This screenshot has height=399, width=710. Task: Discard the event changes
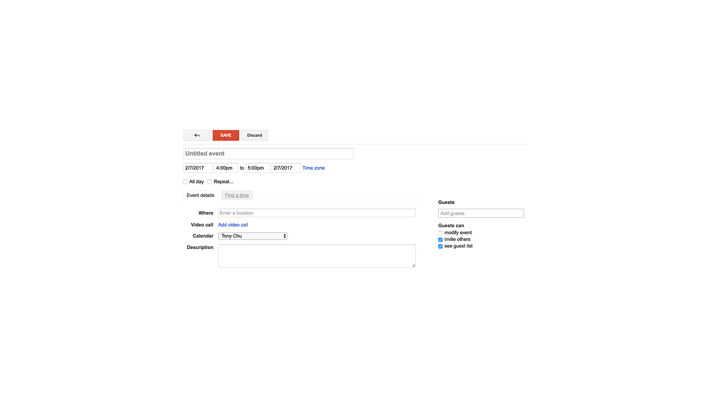(x=254, y=135)
